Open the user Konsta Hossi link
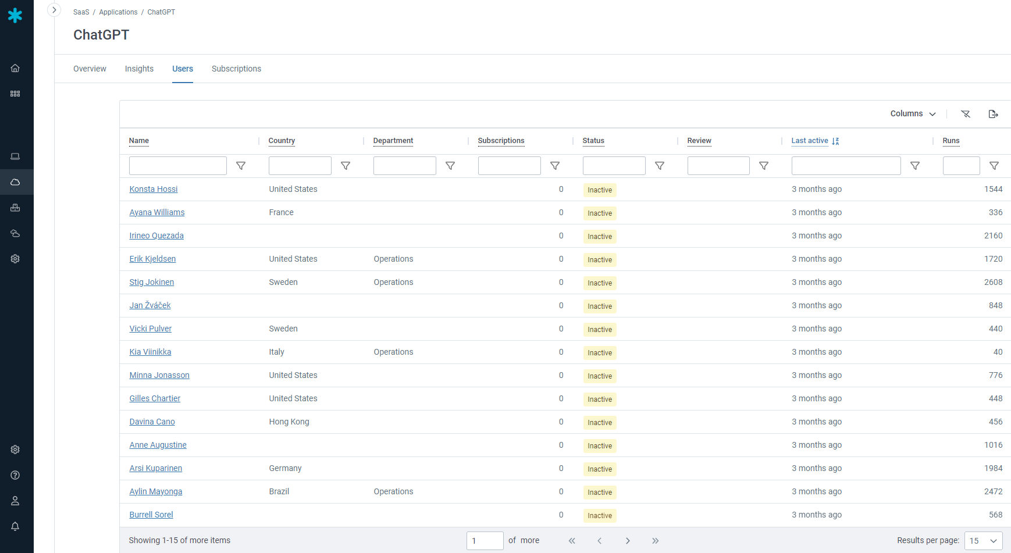Image resolution: width=1011 pixels, height=553 pixels. pos(154,189)
